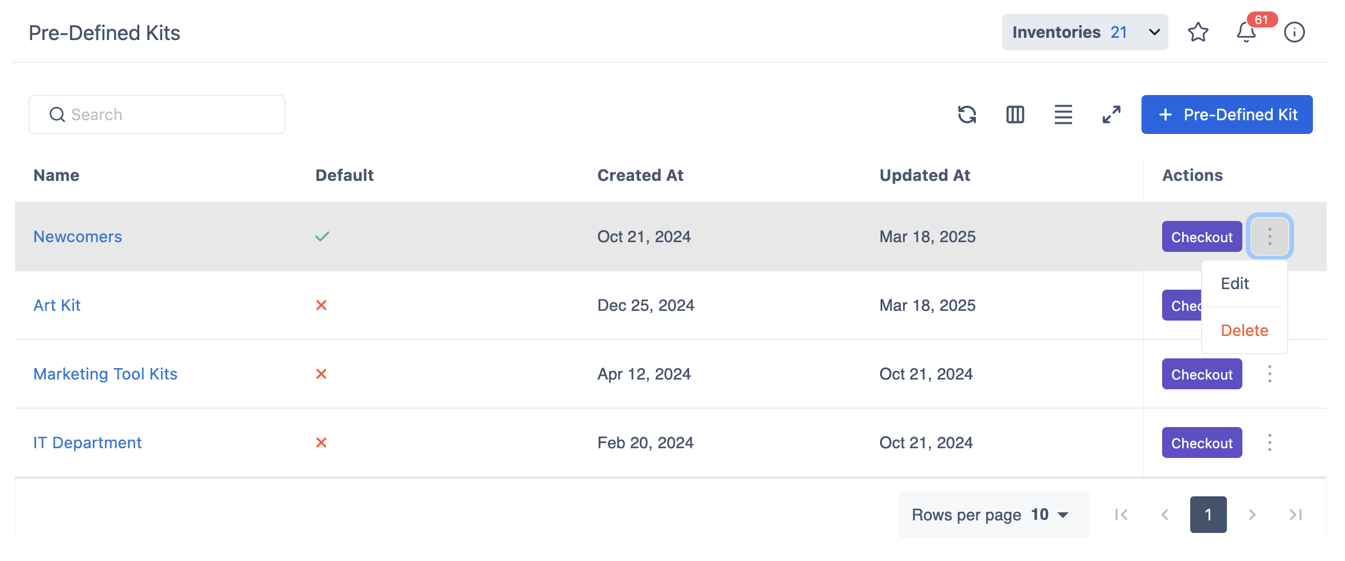
Task: Click the favorites star icon
Action: tap(1198, 32)
